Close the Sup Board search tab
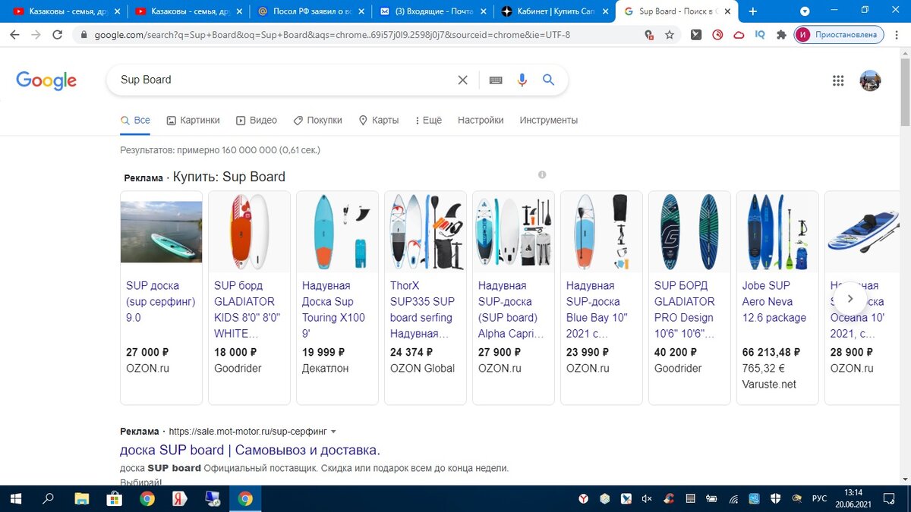The image size is (911, 512). tap(727, 11)
